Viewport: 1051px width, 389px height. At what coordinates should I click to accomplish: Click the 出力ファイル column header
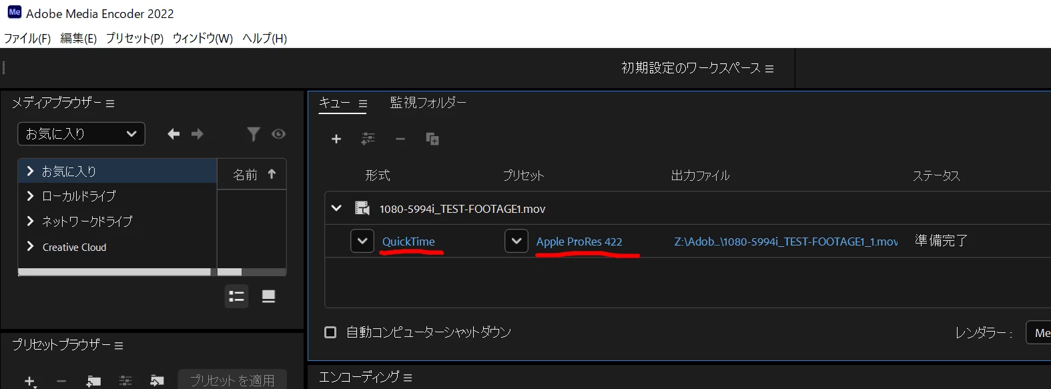[x=700, y=175]
